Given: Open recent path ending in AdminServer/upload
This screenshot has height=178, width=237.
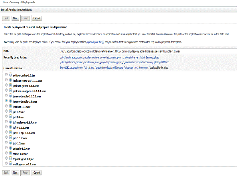Looking at the screenshot, I should 110,58.
